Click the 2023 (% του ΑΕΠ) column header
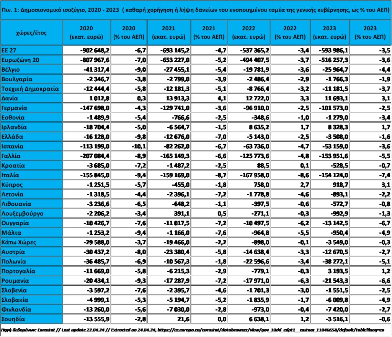 (x=370, y=33)
